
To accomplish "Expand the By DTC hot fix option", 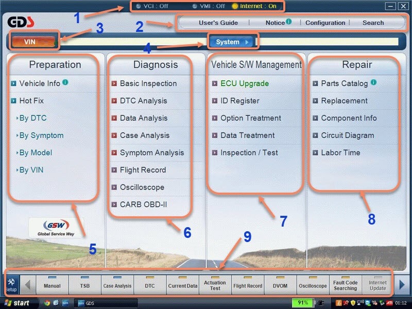I will [32, 118].
